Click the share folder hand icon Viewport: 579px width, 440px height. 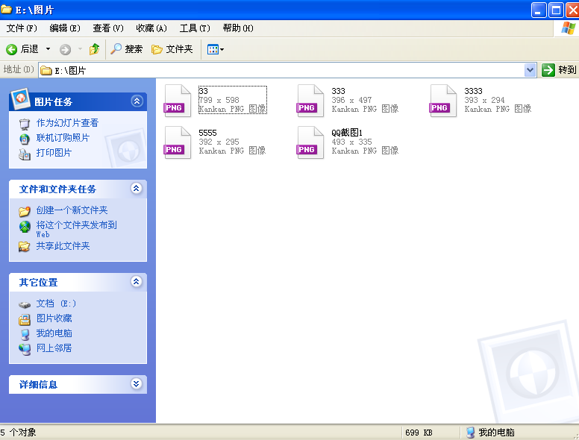point(25,247)
